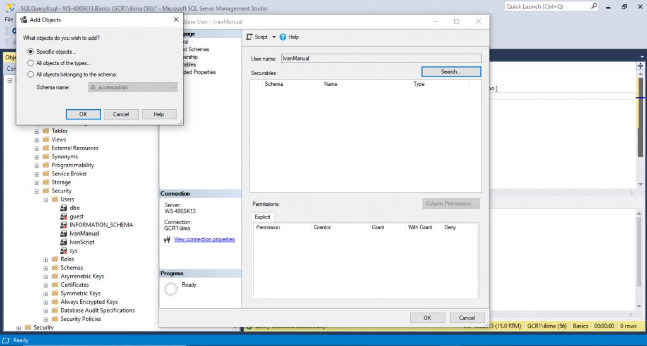Collapse the database Security folder
647x346 pixels.
pos(37,191)
